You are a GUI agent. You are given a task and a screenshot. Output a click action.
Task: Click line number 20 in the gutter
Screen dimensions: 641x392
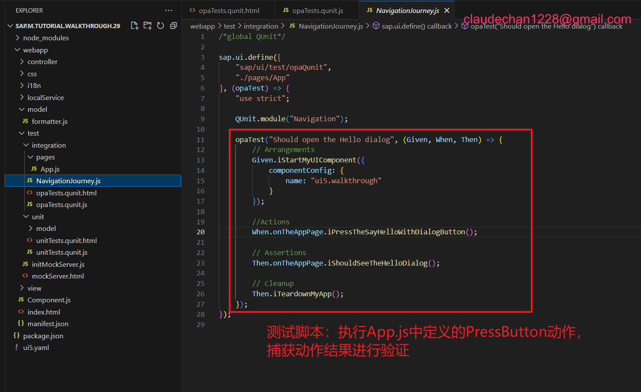201,232
